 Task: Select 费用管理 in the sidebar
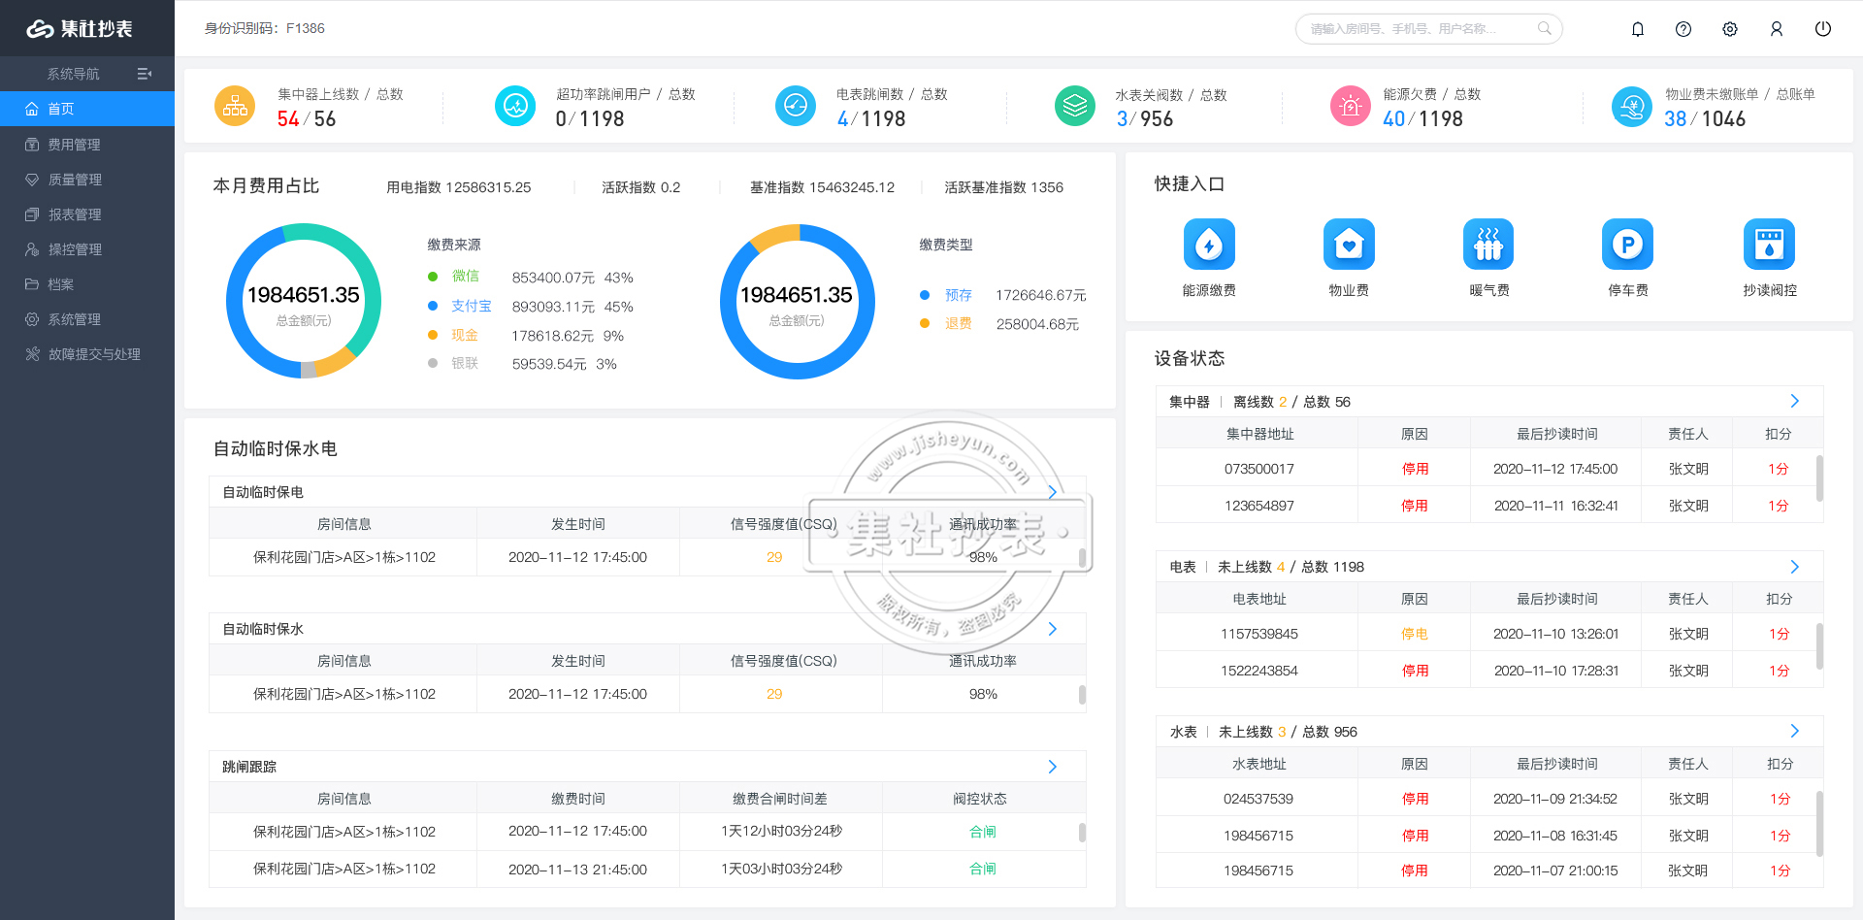coord(75,145)
